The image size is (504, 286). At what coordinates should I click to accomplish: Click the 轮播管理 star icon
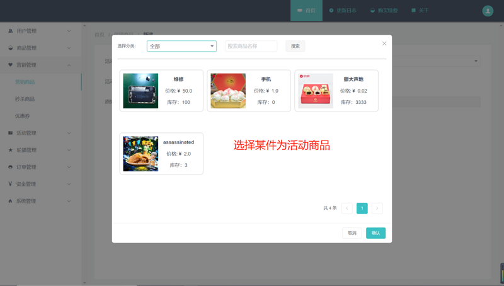(x=10, y=150)
